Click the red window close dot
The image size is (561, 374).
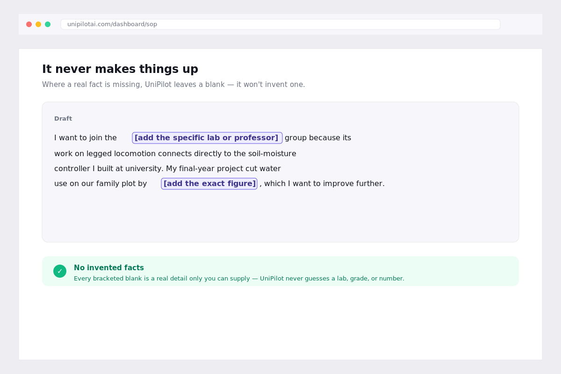click(29, 24)
